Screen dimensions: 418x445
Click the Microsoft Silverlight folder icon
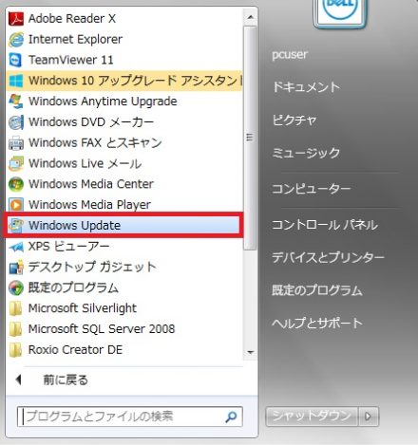point(16,308)
